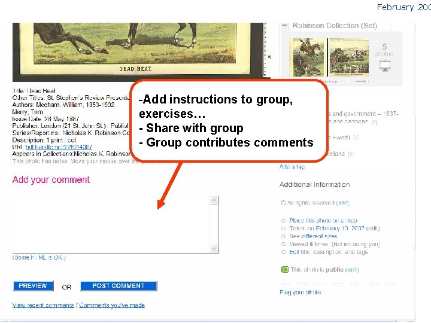Click comment box scroll down arrow
The width and height of the screenshot is (431, 323).
(x=214, y=249)
